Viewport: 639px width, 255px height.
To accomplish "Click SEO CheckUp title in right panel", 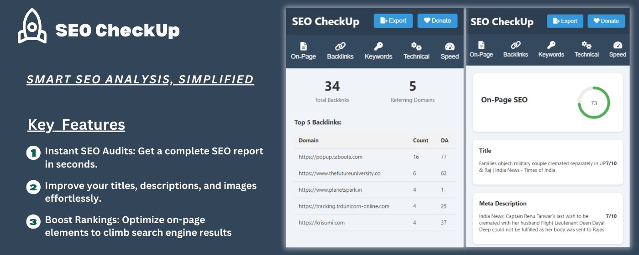I will click(502, 22).
